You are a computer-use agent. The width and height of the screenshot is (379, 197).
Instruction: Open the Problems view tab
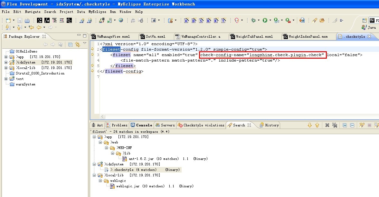(x=117, y=125)
